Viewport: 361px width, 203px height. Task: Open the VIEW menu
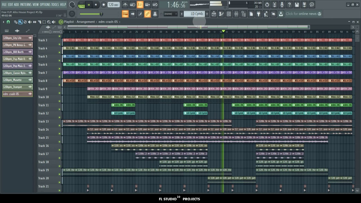(36, 5)
